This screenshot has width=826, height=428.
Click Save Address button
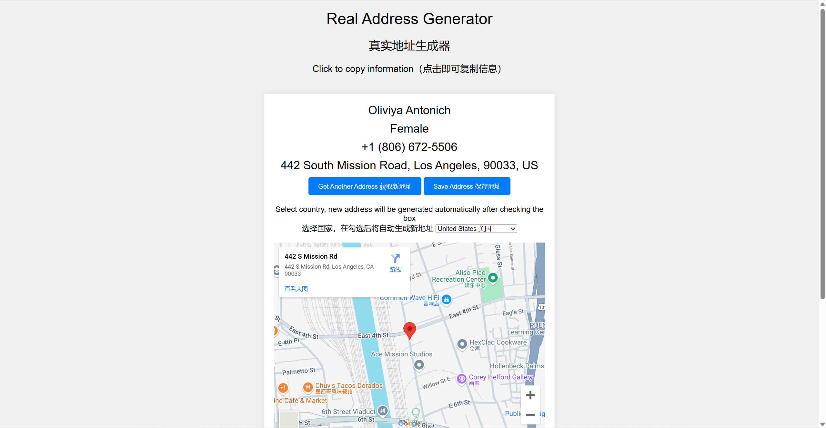click(x=467, y=186)
